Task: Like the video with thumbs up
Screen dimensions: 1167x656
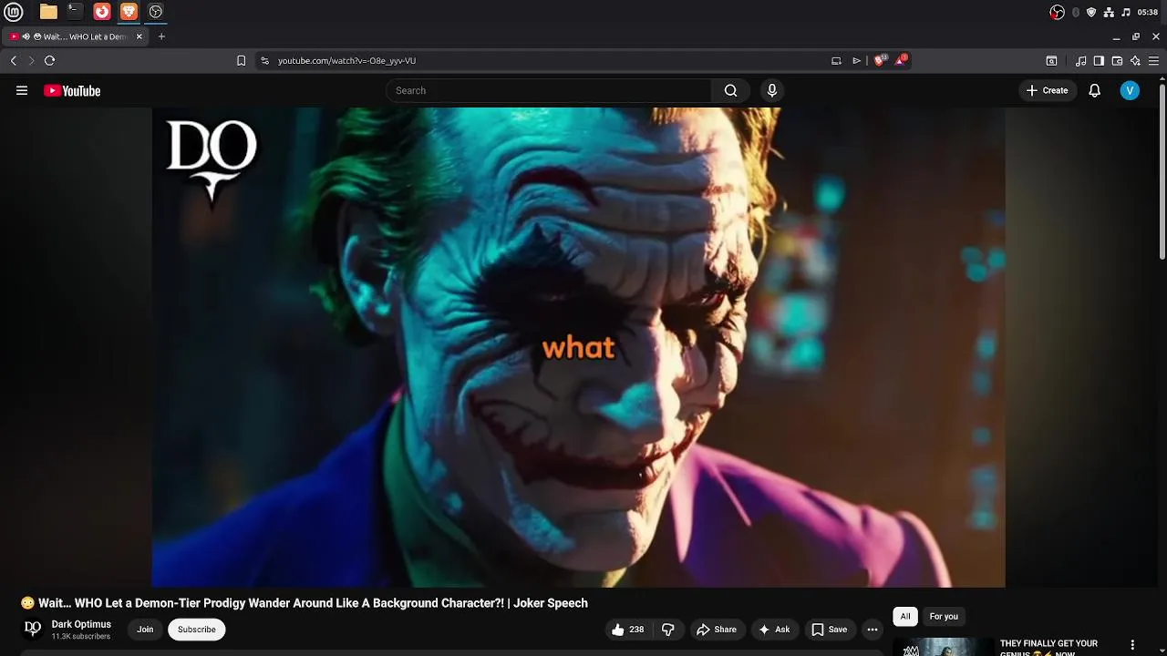Action: [x=627, y=630]
